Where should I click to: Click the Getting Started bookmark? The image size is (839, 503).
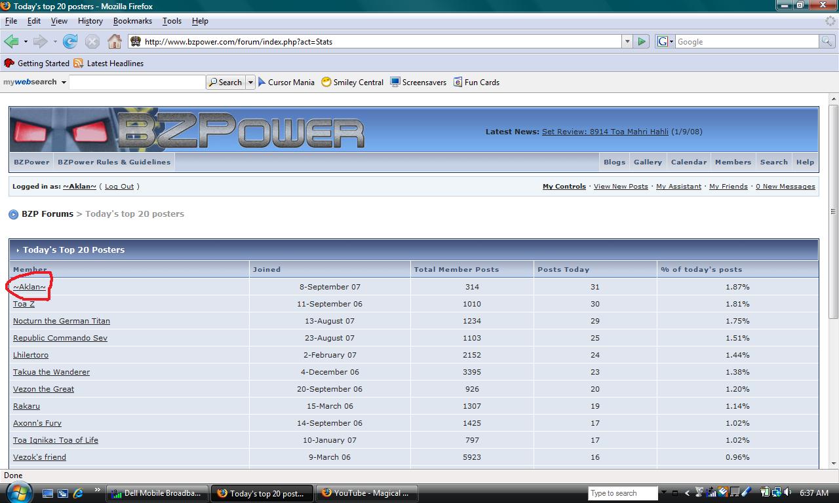(x=37, y=64)
